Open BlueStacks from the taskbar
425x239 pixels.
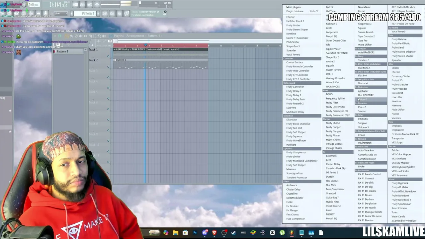tap(253, 233)
